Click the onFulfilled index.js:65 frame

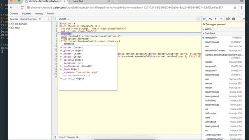click(x=223, y=100)
